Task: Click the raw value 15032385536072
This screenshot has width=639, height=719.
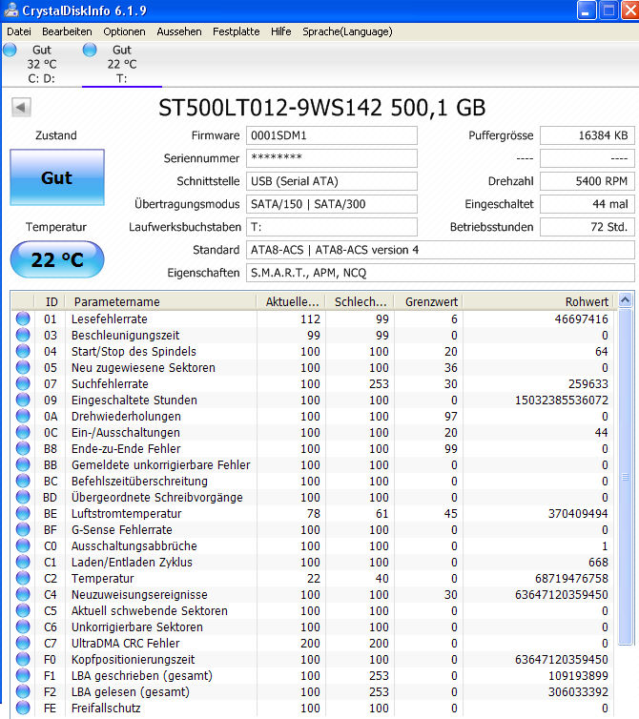Action: point(562,400)
